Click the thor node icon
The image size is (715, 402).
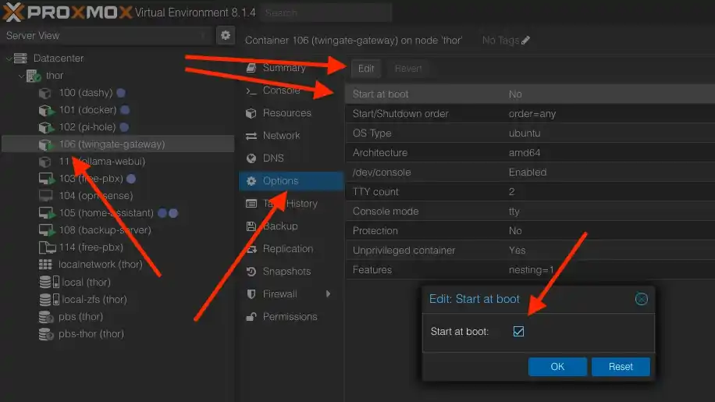pyautogui.click(x=34, y=76)
